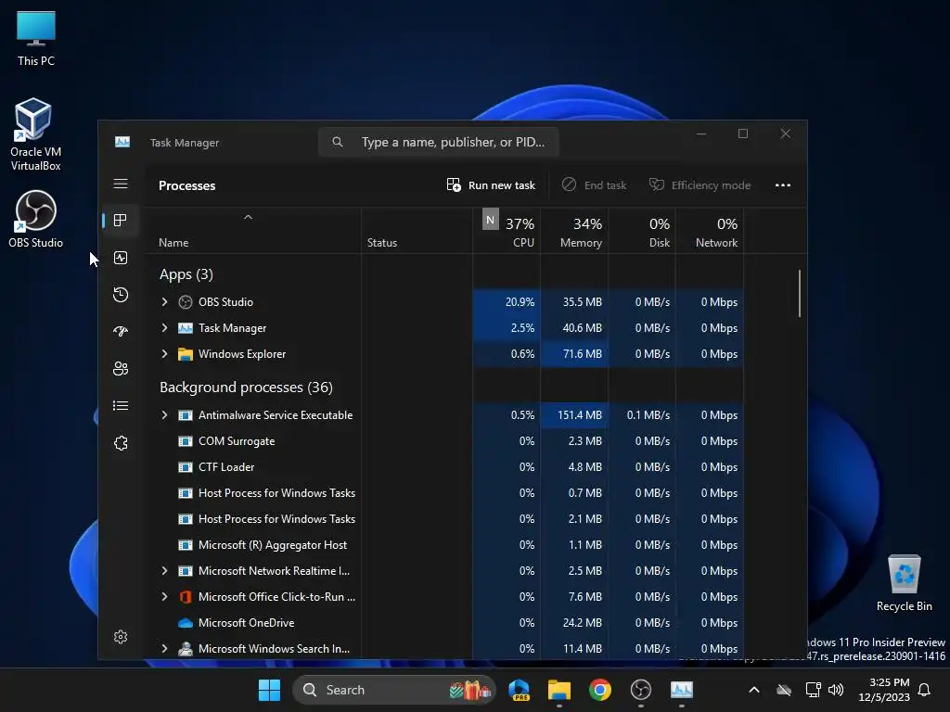
Task: Select the This PC desktop icon
Action: point(36,39)
